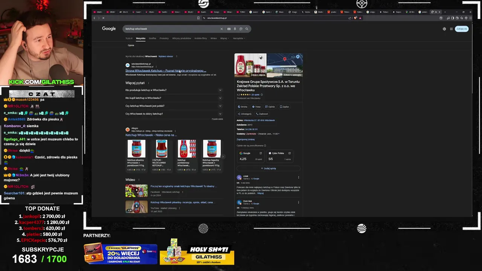
Task: Submit search with the magnifier icon
Action: (247, 29)
